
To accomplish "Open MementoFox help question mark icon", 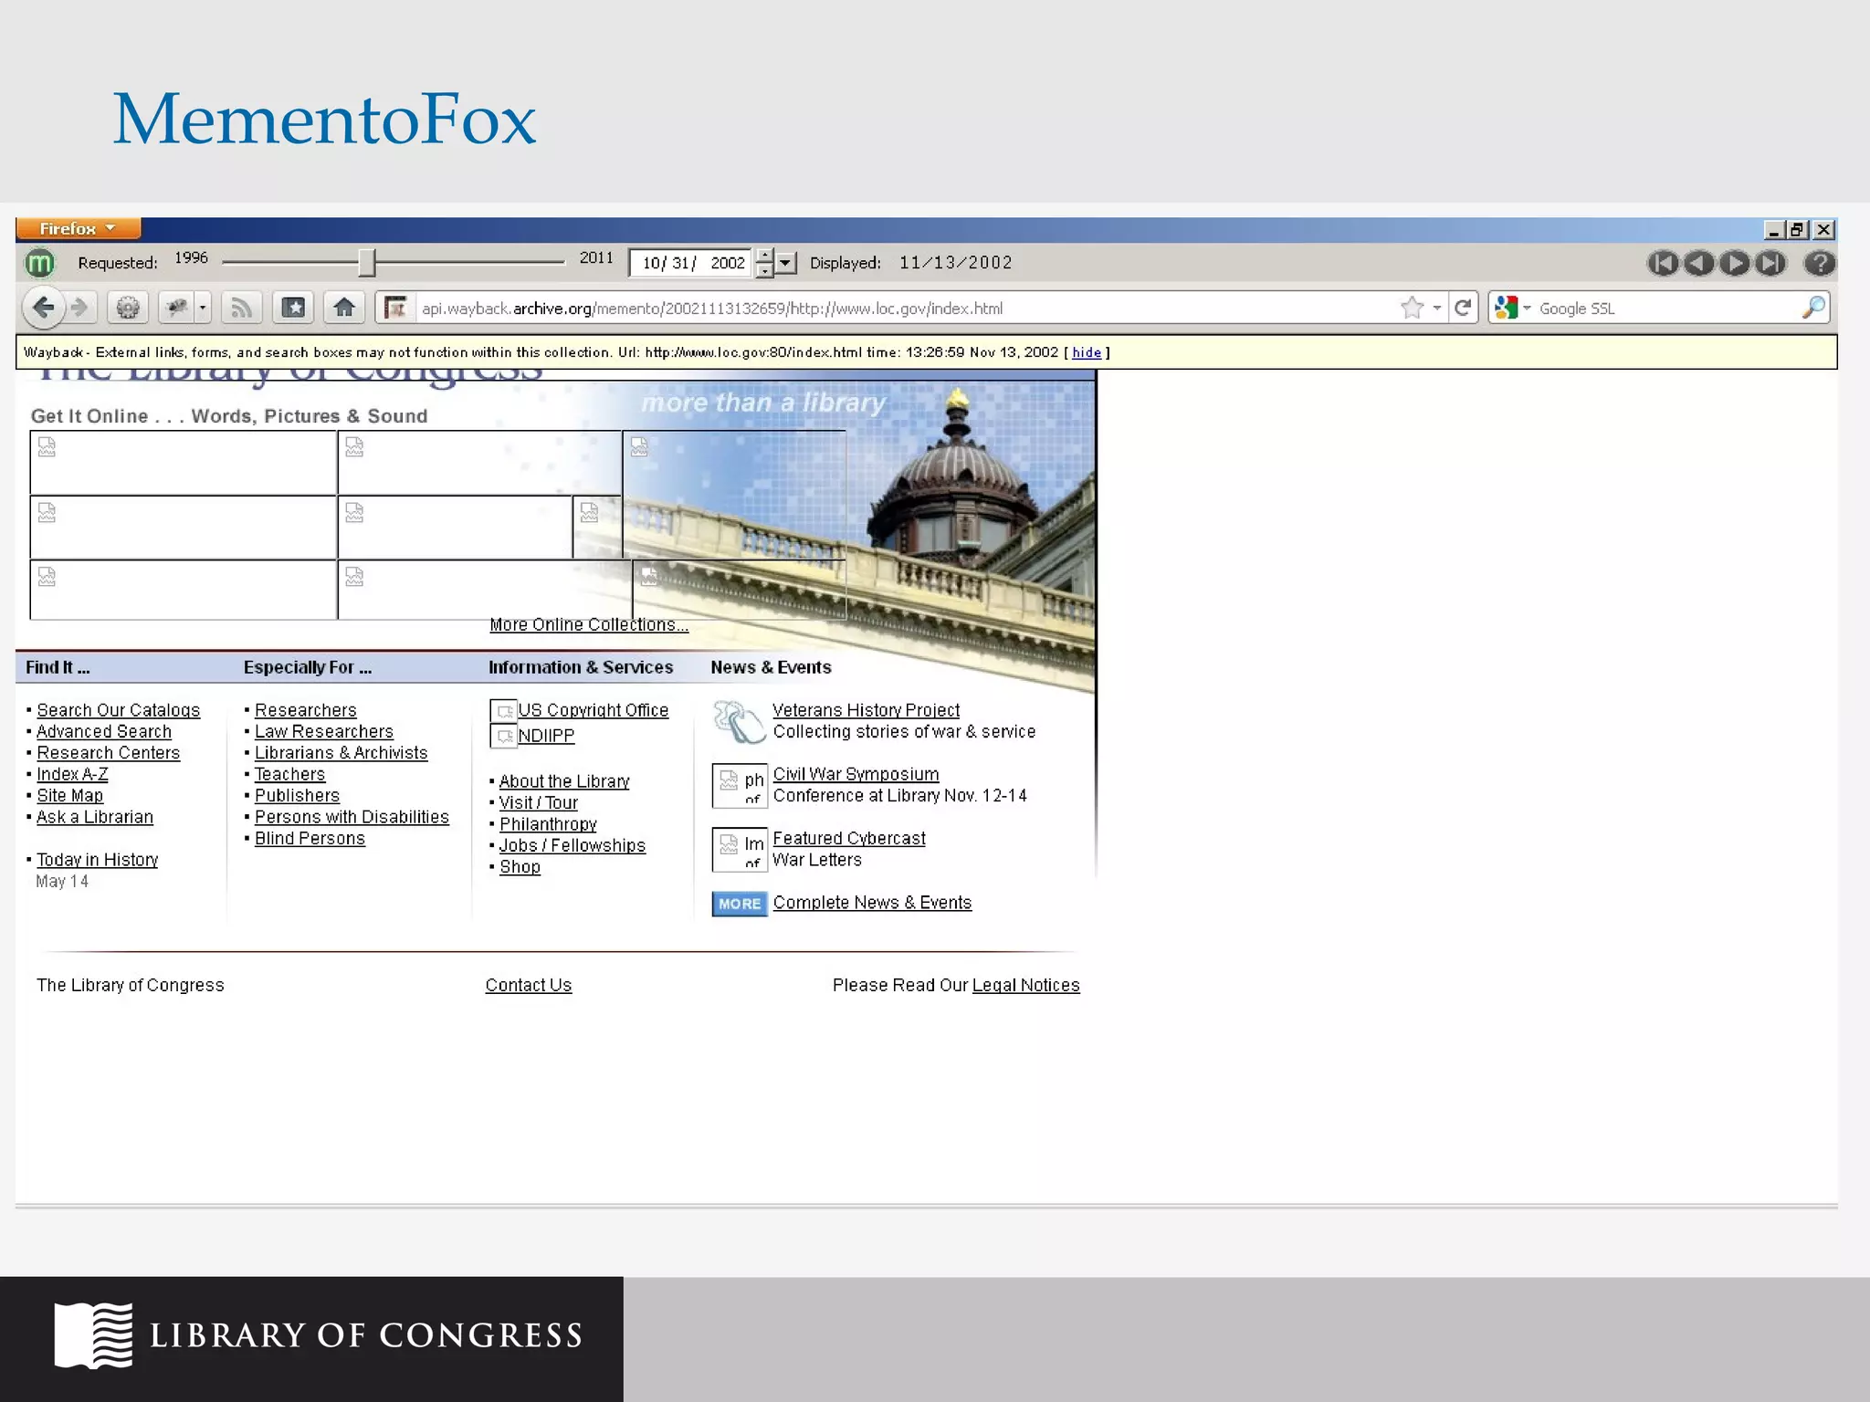I will pos(1820,264).
